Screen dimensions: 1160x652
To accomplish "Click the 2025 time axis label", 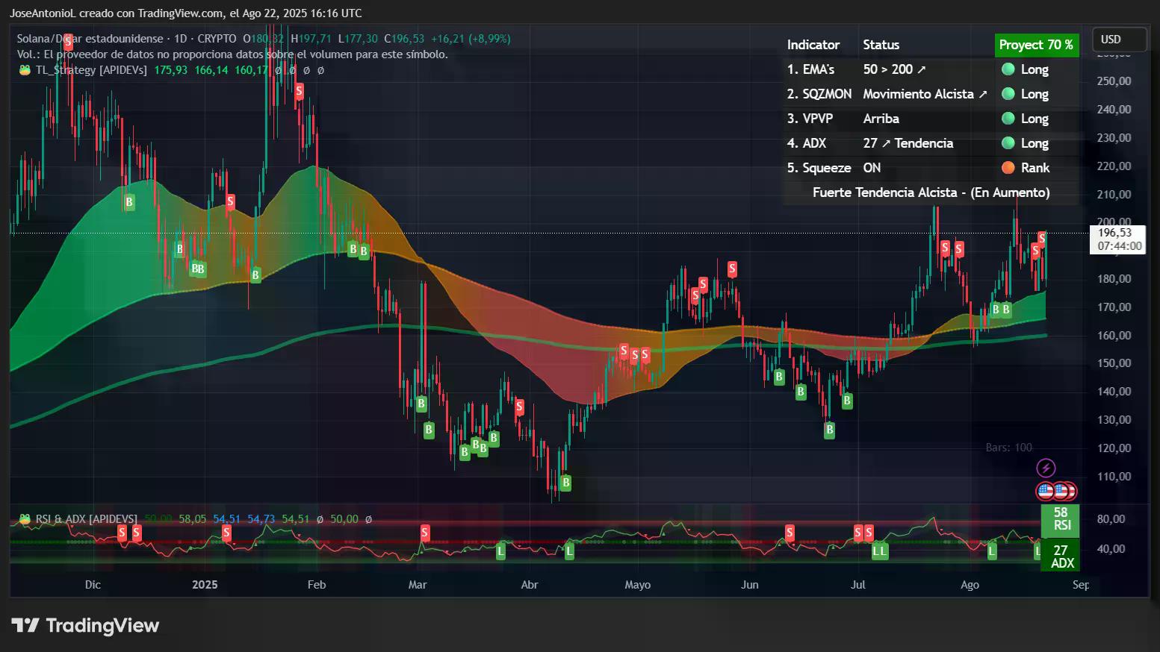I will coord(205,585).
